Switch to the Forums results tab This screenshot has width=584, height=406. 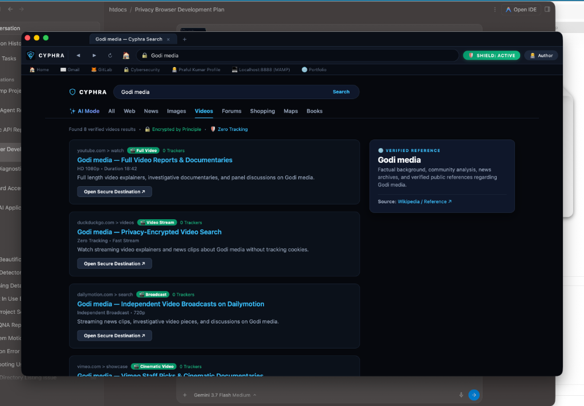pos(232,111)
